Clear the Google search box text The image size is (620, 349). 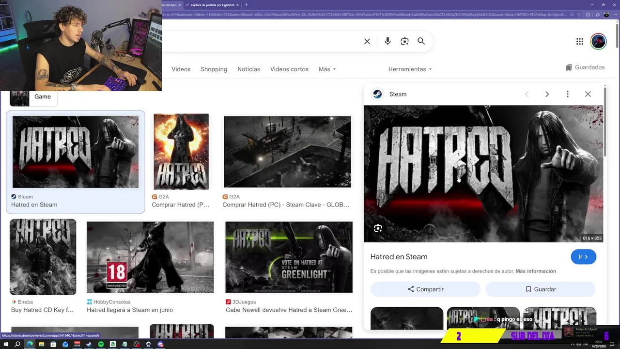(x=367, y=42)
